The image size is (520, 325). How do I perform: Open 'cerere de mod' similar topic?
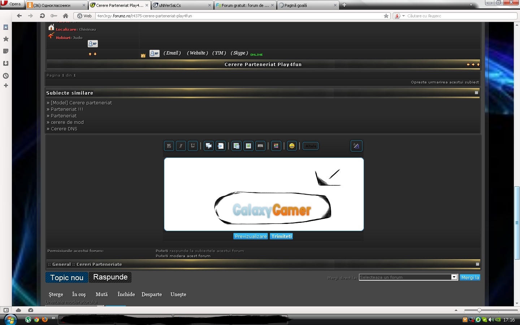point(67,122)
